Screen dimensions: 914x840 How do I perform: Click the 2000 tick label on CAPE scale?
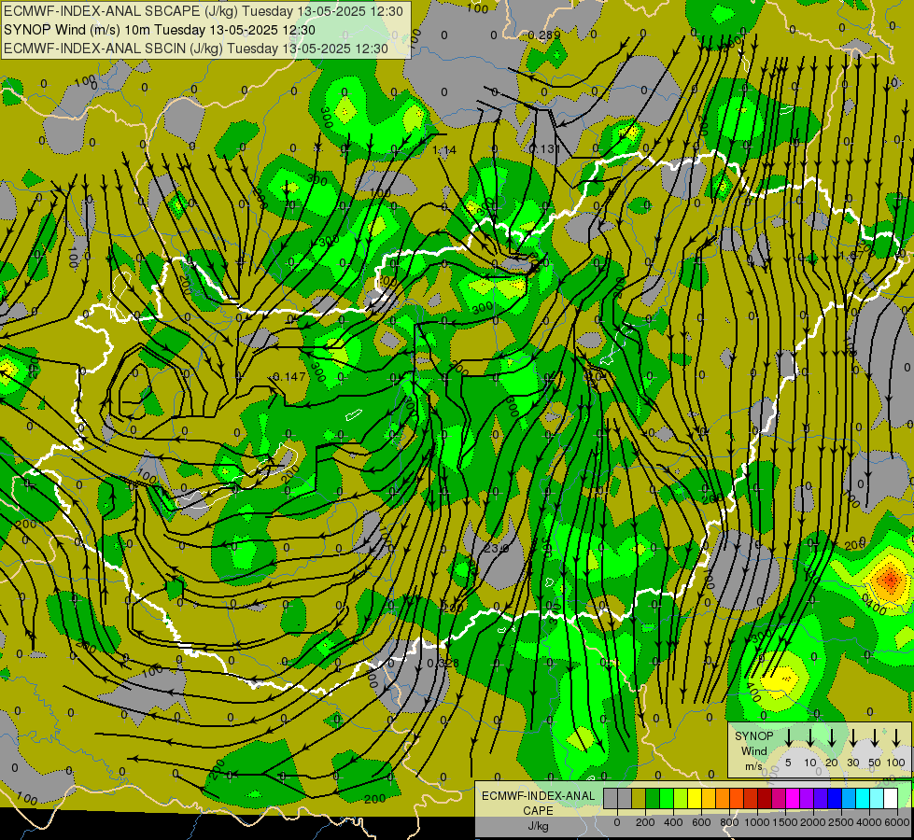(x=813, y=822)
